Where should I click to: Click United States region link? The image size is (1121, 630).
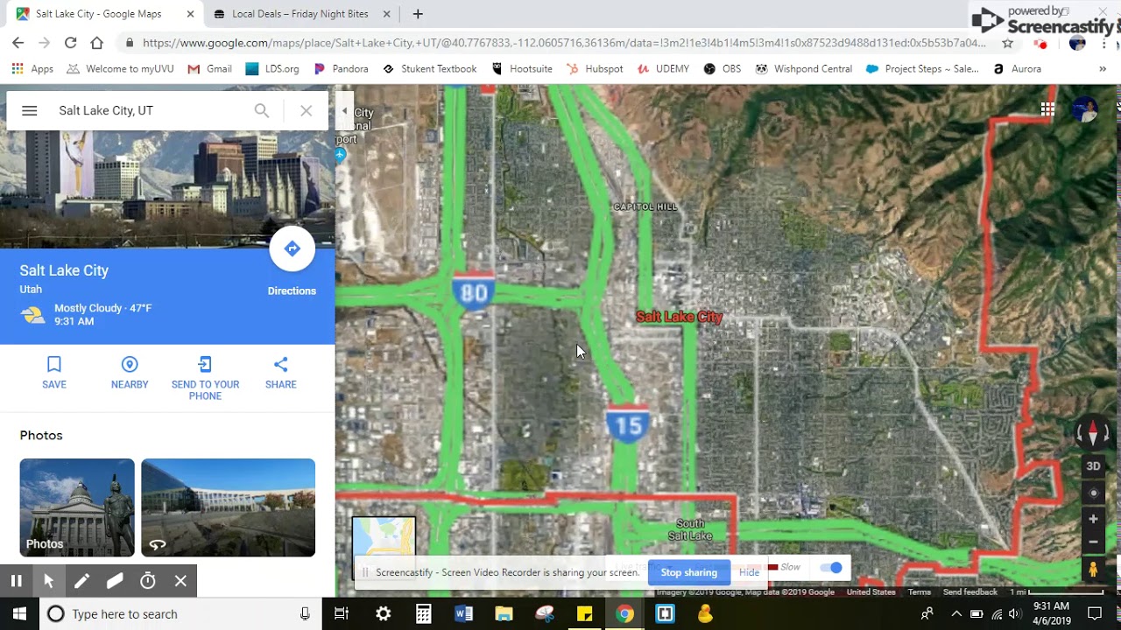point(871,592)
